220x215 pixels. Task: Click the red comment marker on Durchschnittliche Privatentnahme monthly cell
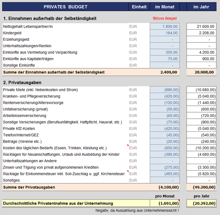pyautogui.click(x=178, y=201)
